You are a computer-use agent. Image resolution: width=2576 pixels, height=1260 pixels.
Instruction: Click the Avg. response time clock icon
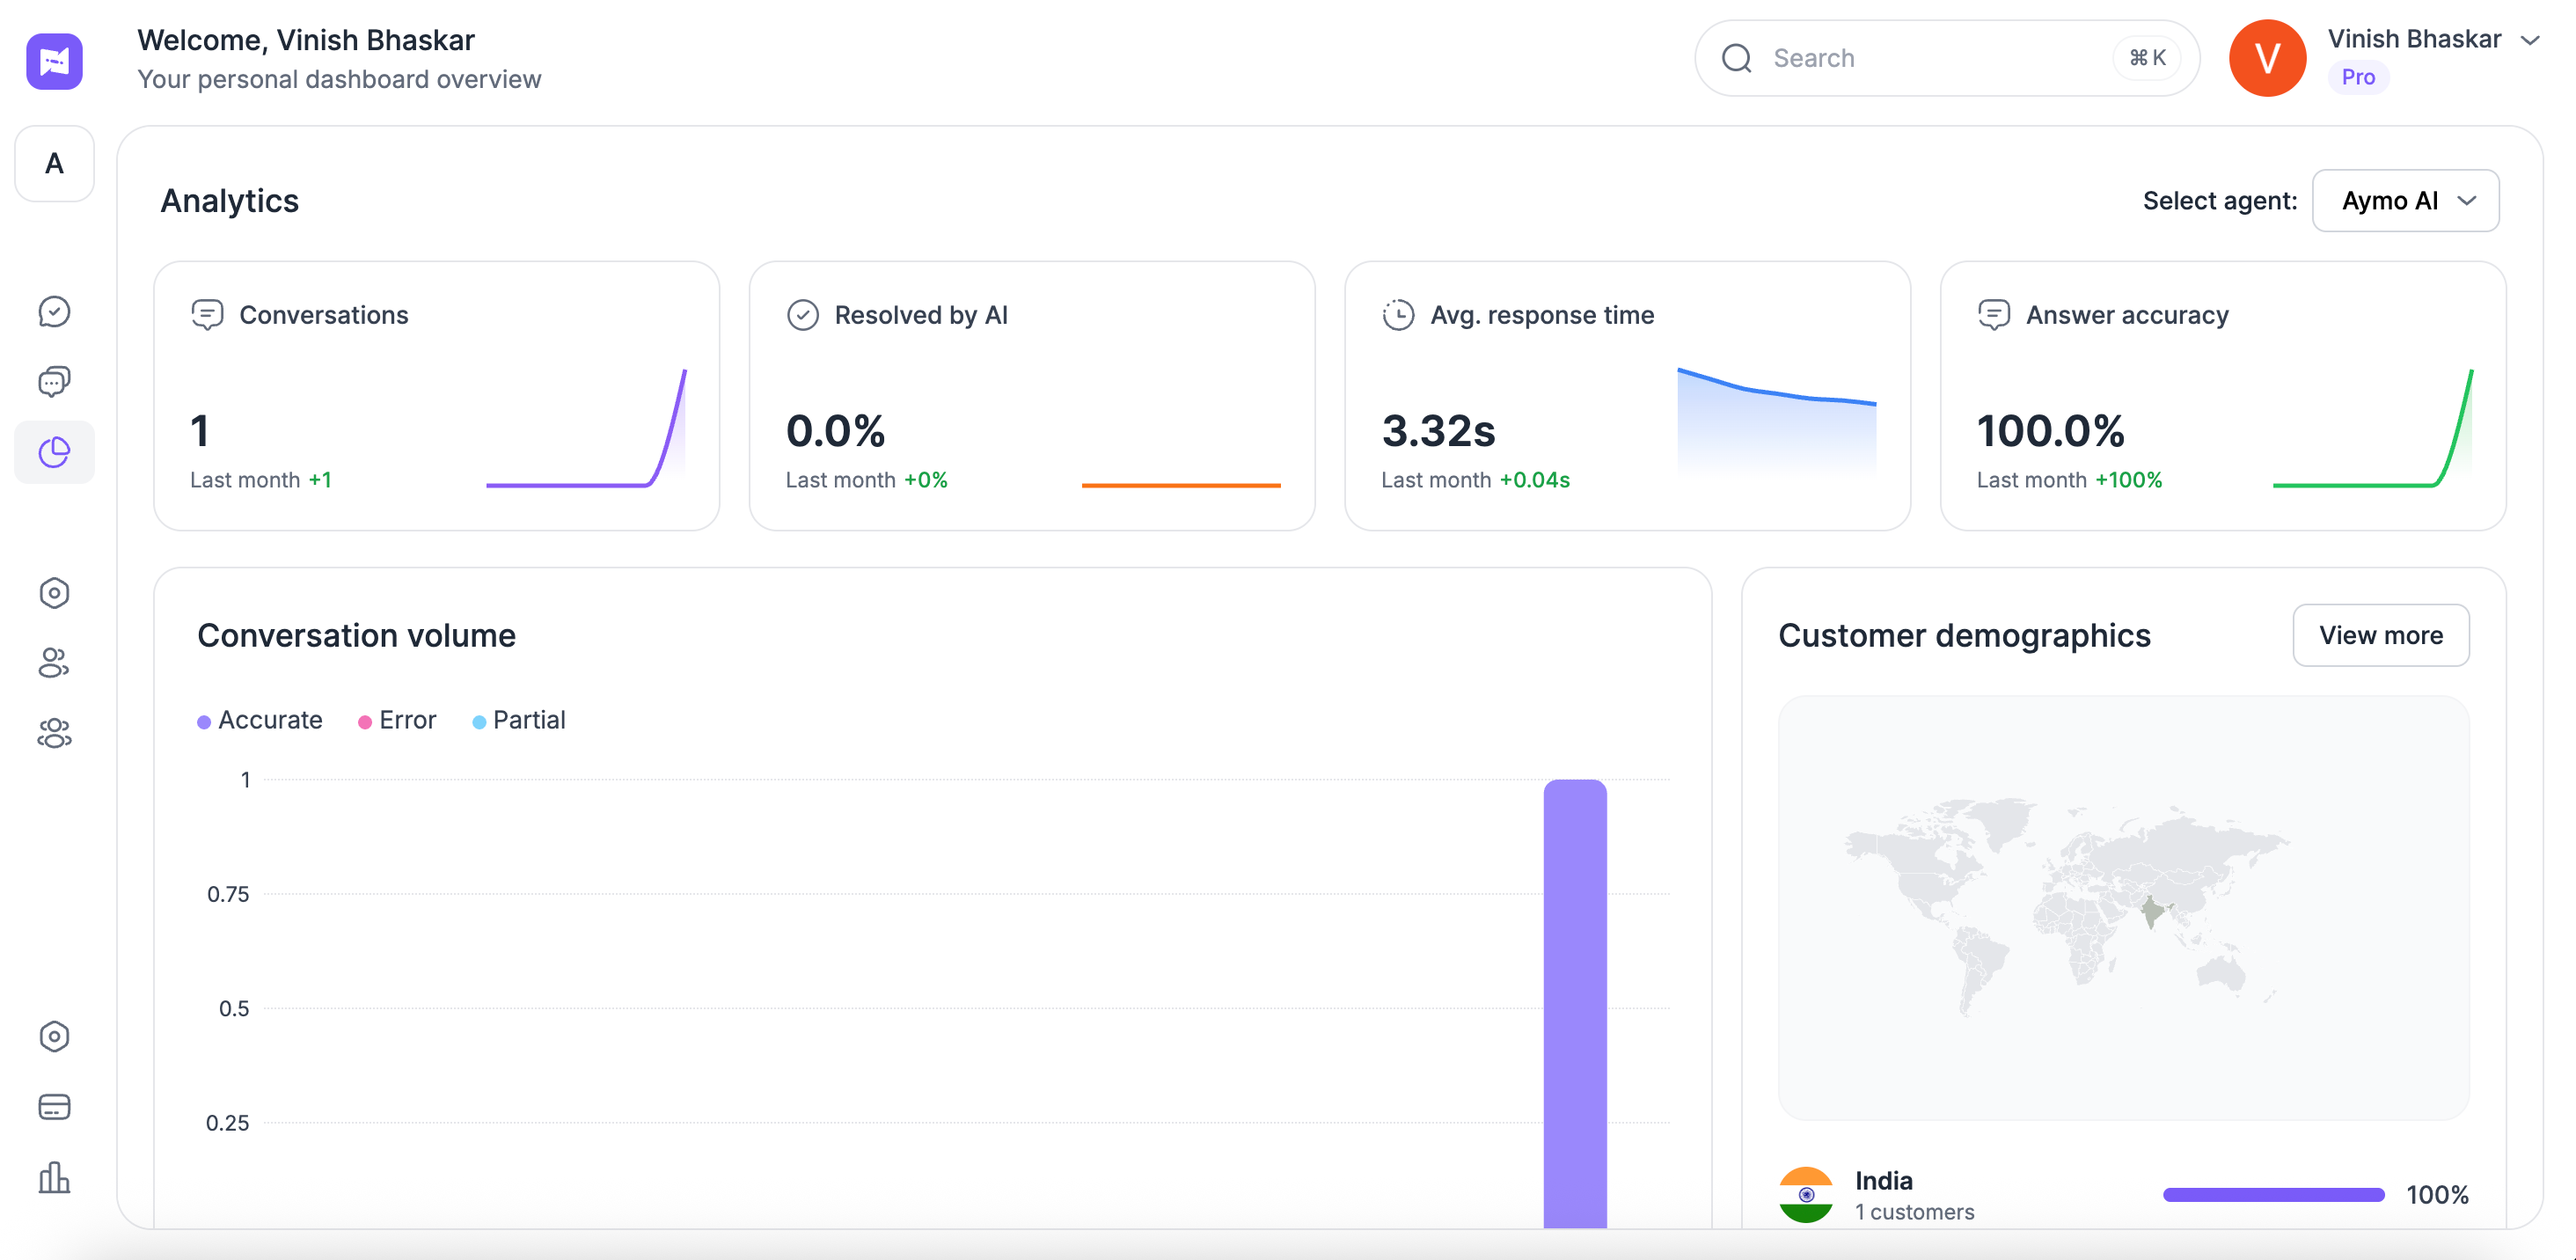click(x=1398, y=315)
